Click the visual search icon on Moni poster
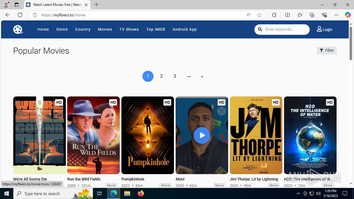Image resolution: width=354 pixels, height=199 pixels. 221,111
